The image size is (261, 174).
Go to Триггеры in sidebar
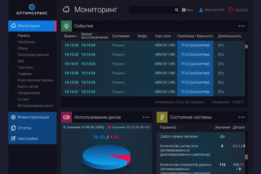25,67
